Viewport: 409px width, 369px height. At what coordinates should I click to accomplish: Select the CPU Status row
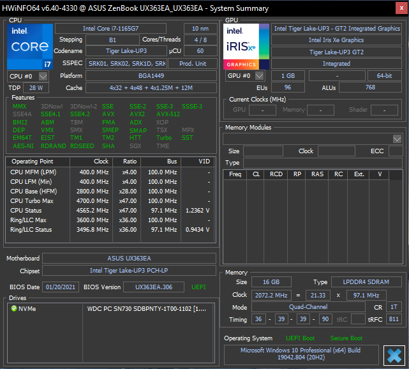tap(110, 211)
